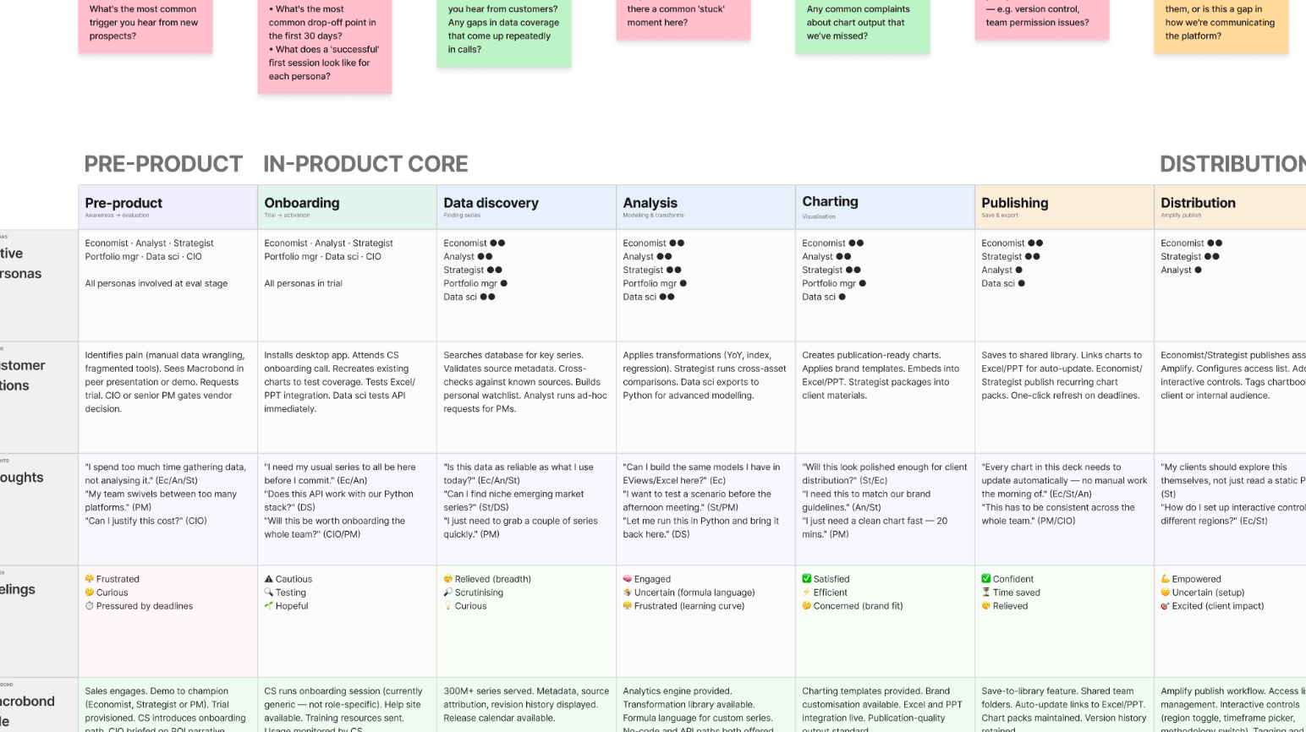Screen dimensions: 1306x732
Task: Click the green checkmark beside Confident
Action: (986, 579)
